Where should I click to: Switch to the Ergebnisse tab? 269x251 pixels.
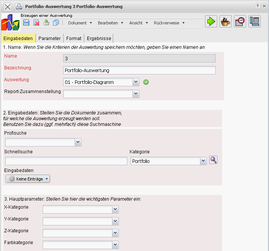(x=98, y=38)
